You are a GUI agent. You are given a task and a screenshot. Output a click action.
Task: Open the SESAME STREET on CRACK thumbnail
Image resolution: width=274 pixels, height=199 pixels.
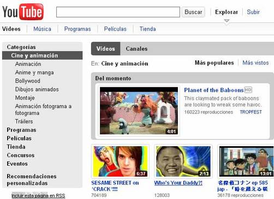point(120,161)
